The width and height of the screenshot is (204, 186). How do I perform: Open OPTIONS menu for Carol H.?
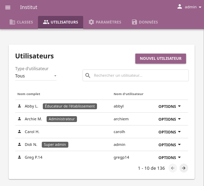(169, 132)
